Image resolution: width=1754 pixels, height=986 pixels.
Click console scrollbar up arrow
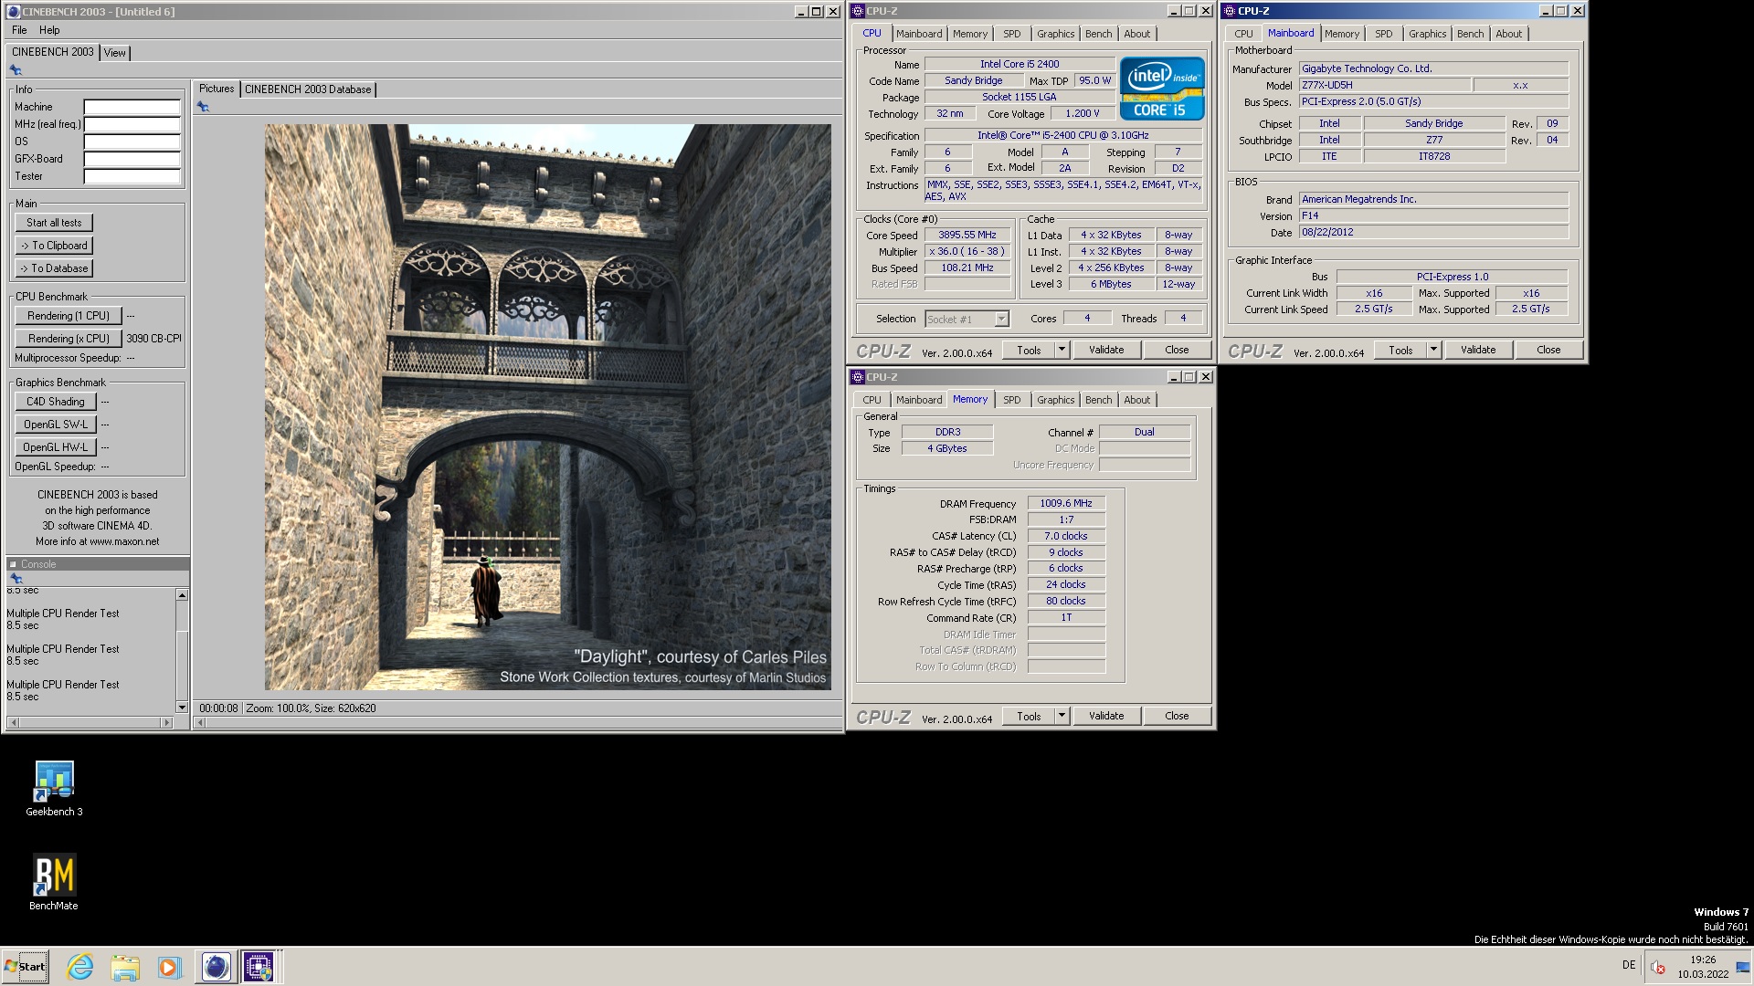[x=182, y=595]
